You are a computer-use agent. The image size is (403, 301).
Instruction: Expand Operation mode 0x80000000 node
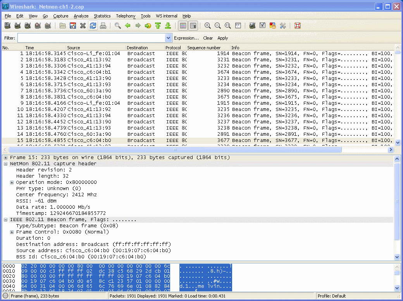[12, 182]
